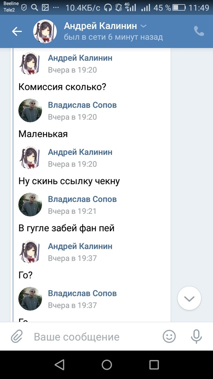Viewport: 213px width, 379px height.
Task: Open Владислав Сопов avatar above Маленькая
Action: click(30, 110)
